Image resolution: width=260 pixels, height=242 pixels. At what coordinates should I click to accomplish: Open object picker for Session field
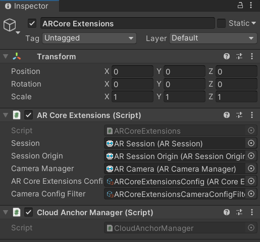[x=251, y=143]
